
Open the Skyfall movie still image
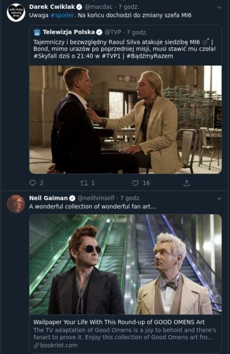coord(125,119)
